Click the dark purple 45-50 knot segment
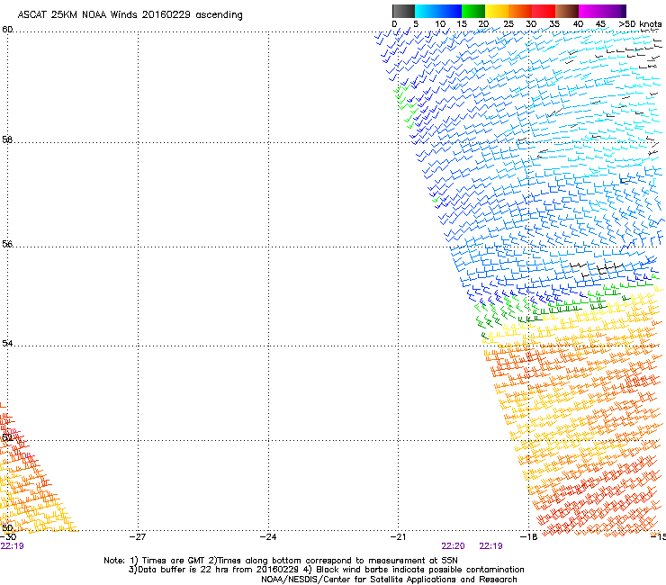 pos(614,11)
